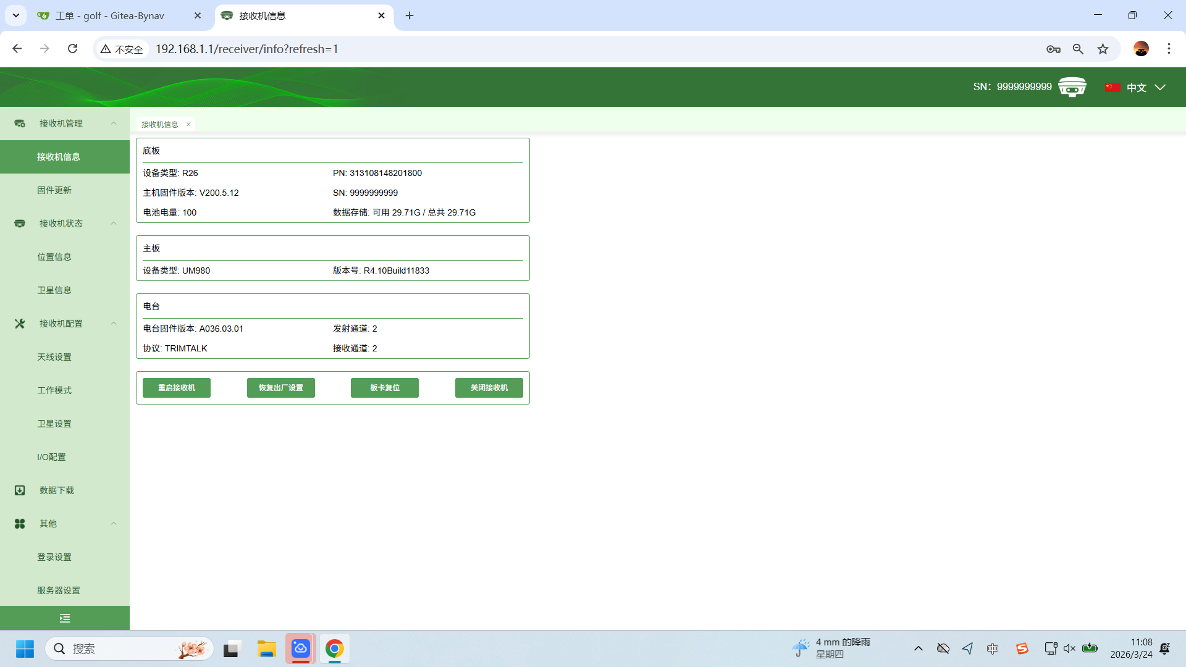The image size is (1186, 667).
Task: Click the protocol TRIMTALK text
Action: point(186,348)
